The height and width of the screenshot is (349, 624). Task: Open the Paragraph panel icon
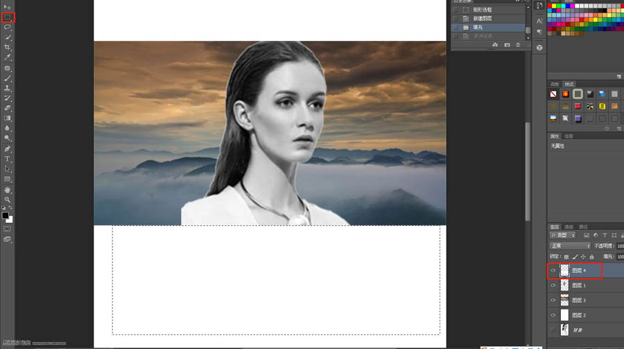(x=539, y=32)
